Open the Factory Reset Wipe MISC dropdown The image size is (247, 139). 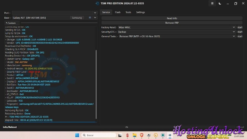177,27
